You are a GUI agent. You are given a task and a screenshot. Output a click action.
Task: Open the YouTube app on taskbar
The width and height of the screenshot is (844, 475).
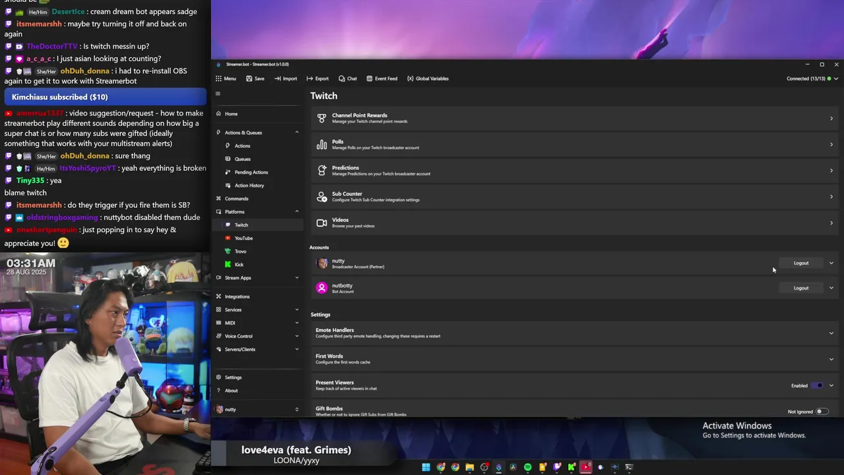586,467
